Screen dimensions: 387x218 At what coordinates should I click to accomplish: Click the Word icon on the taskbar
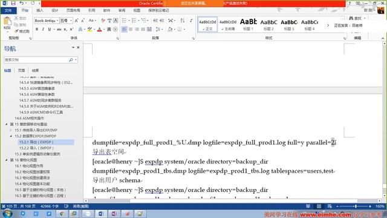tap(101, 214)
